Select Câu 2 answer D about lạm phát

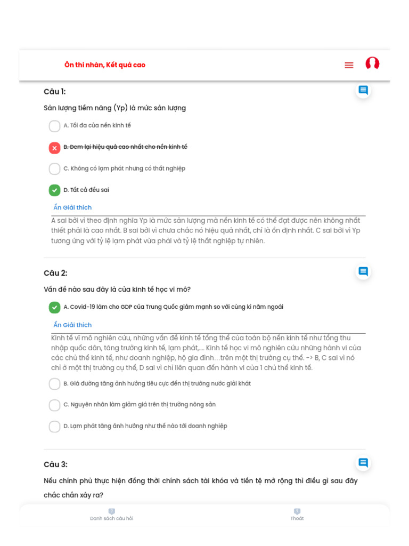[x=54, y=427]
